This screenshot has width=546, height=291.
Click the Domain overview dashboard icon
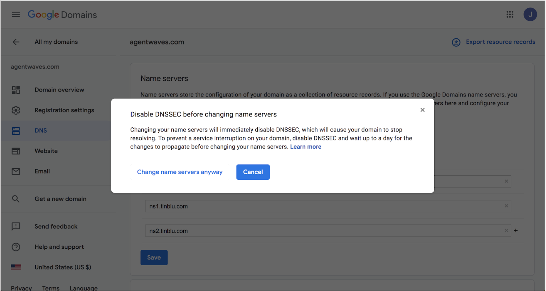[x=16, y=90]
